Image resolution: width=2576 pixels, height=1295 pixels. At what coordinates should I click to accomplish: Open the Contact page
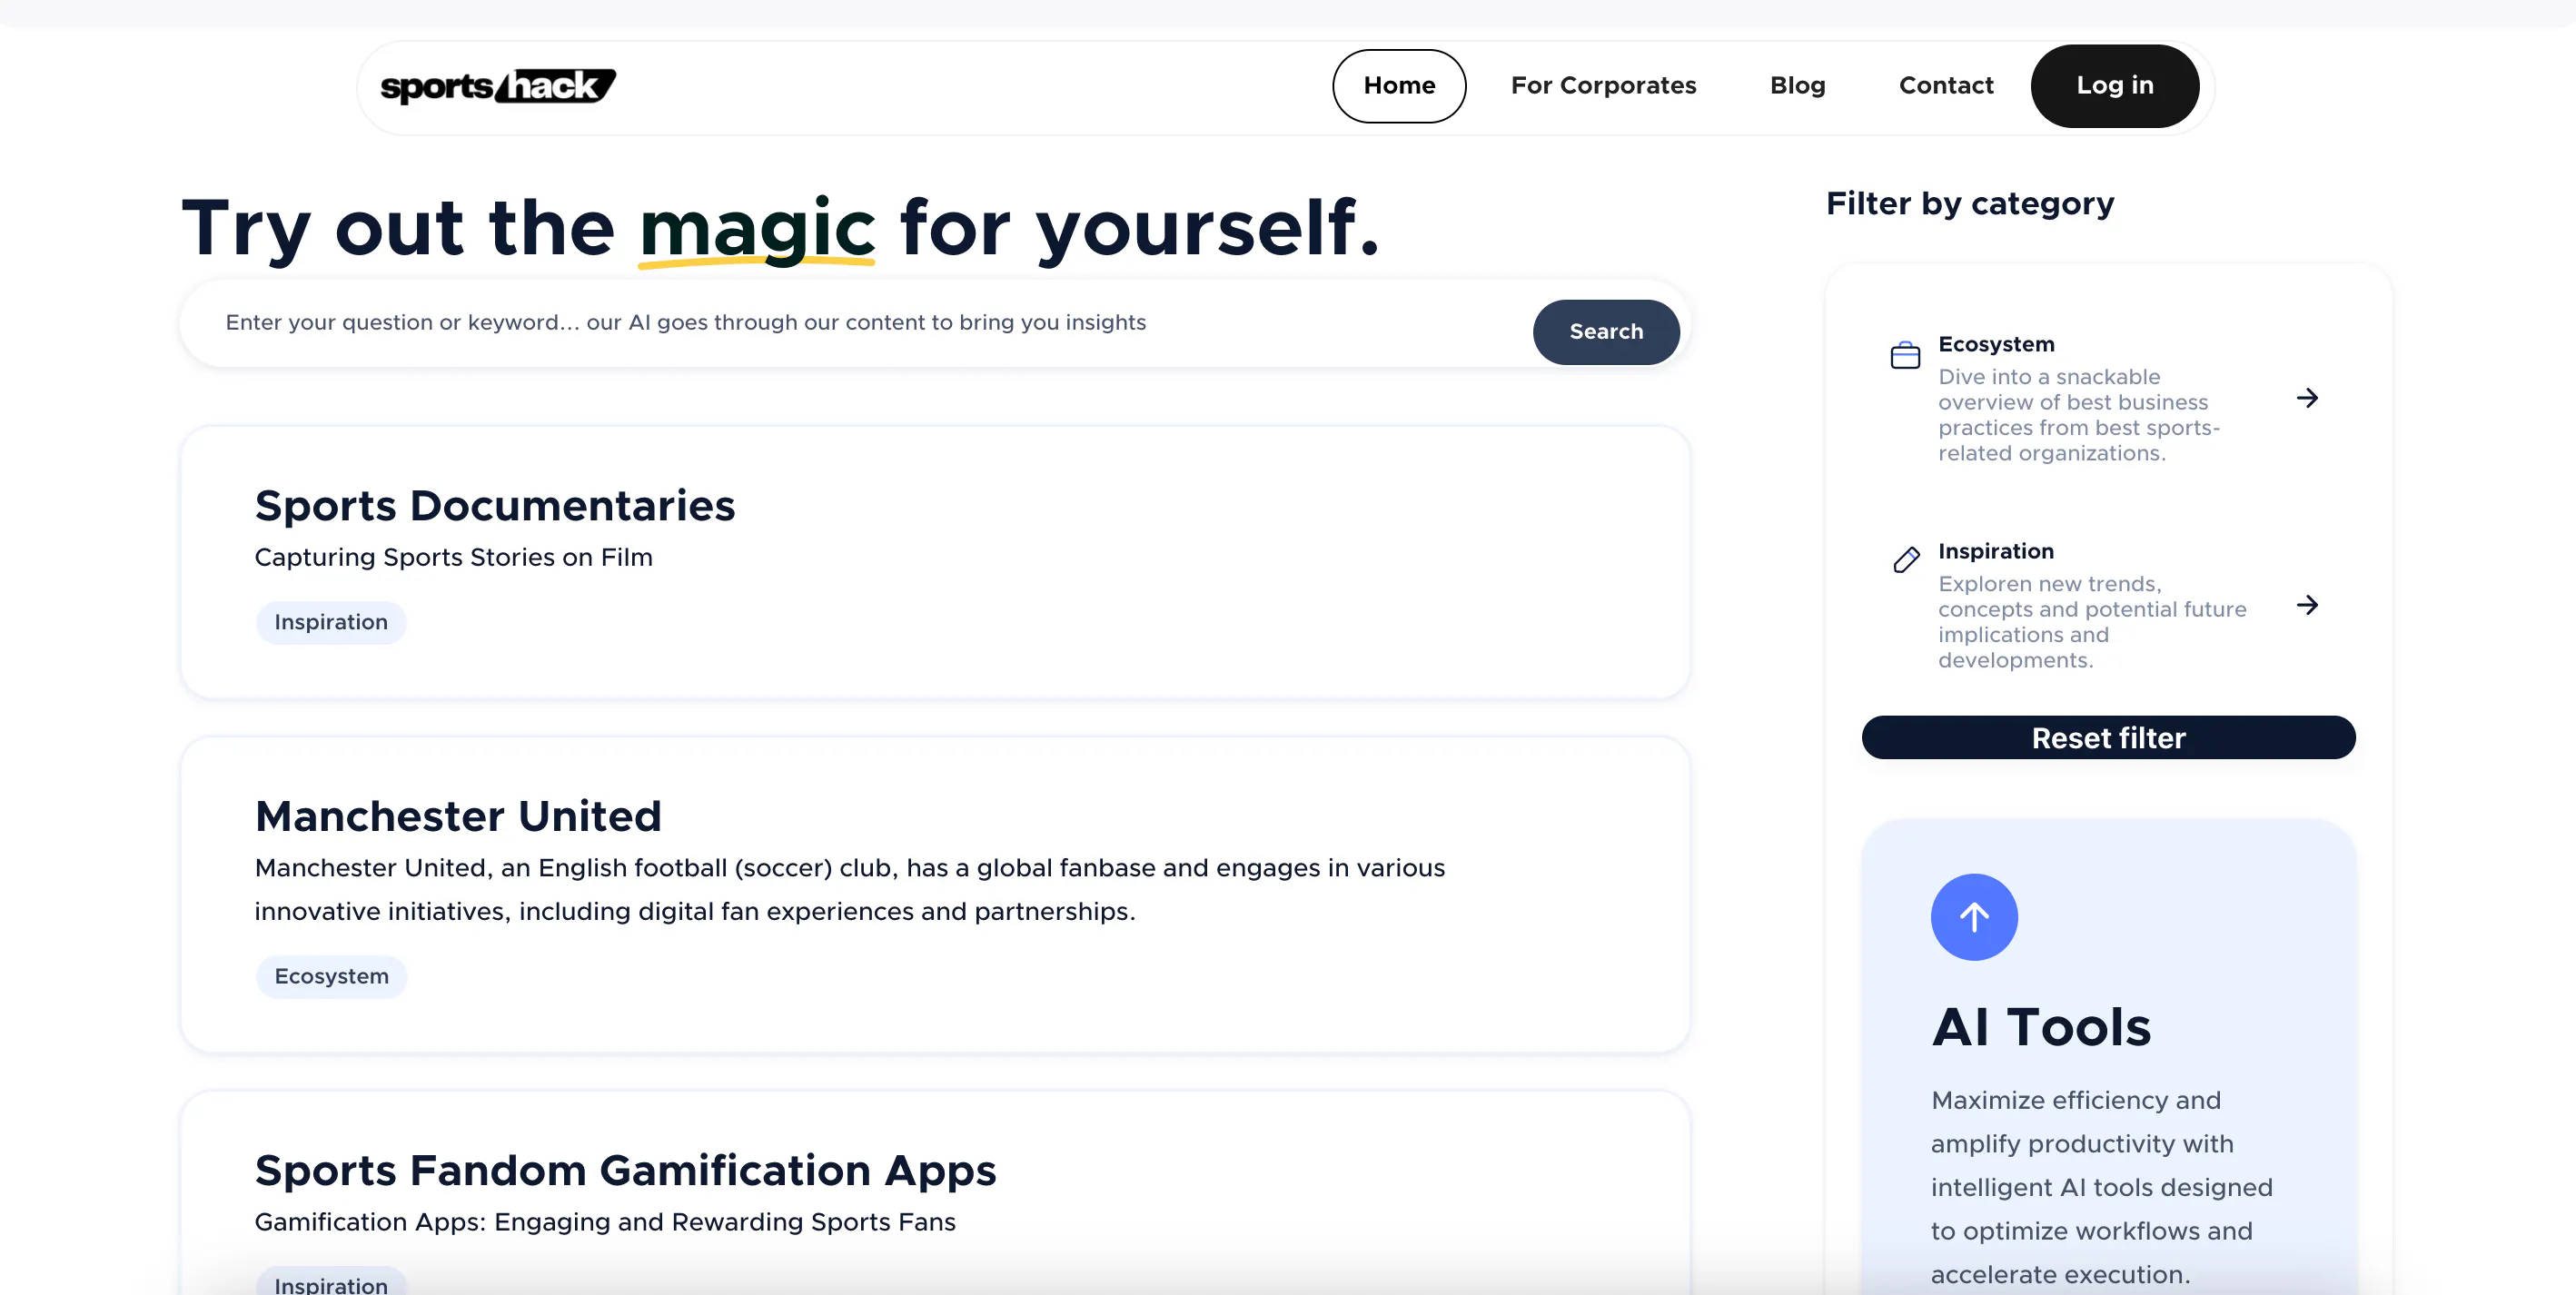point(1945,86)
